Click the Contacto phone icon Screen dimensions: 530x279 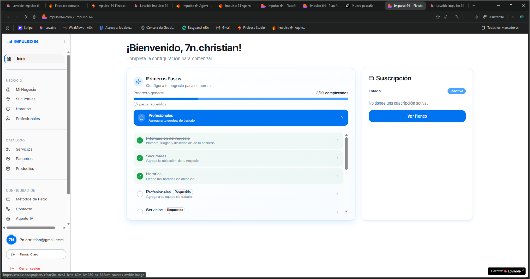(8, 209)
